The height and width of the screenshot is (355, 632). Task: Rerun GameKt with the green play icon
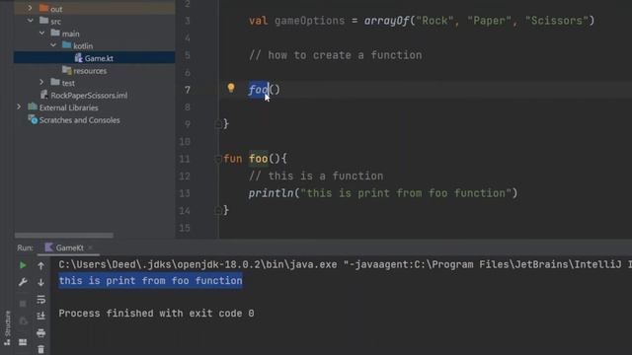tap(23, 265)
